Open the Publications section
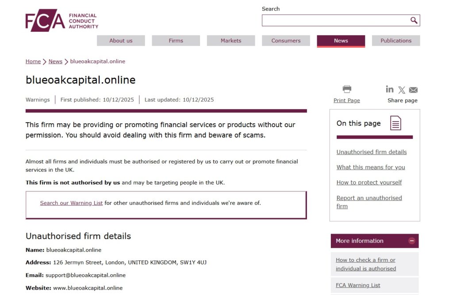This screenshot has width=453, height=295. click(x=396, y=40)
